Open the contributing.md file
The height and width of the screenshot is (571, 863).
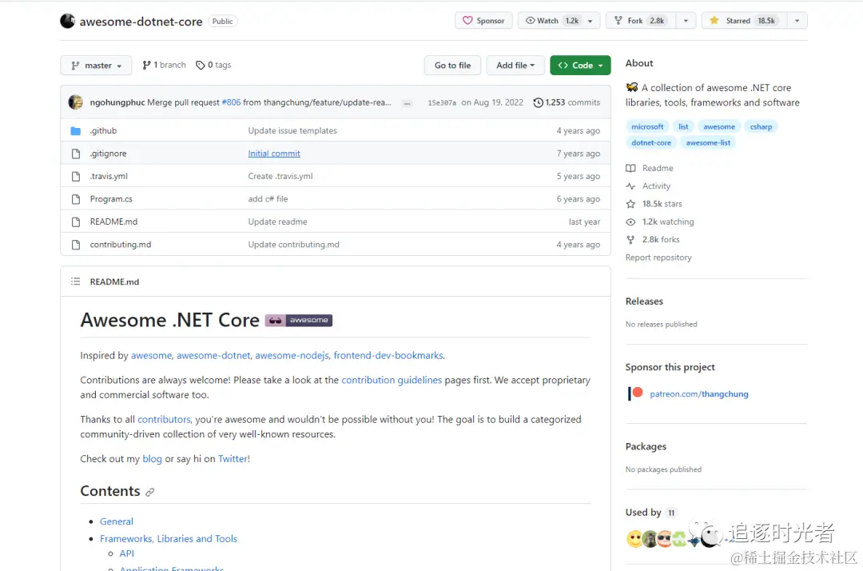[121, 245]
